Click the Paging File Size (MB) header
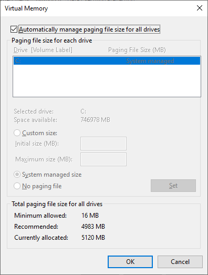Viewport: 208px width, 275px height. [x=137, y=50]
